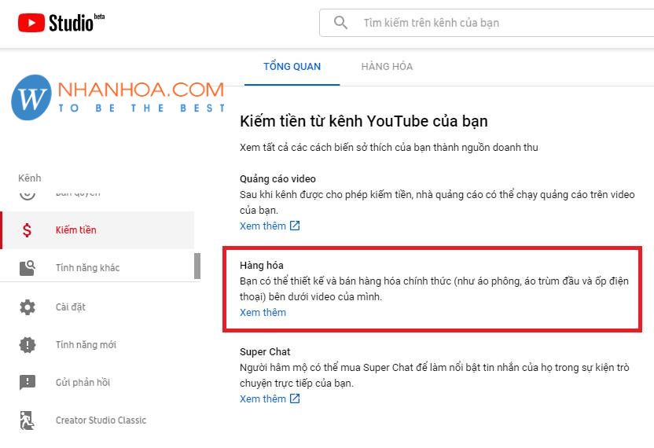This screenshot has height=448, width=654.
Task: Select Kiếm tiền in the sidebar menu
Action: pos(76,230)
